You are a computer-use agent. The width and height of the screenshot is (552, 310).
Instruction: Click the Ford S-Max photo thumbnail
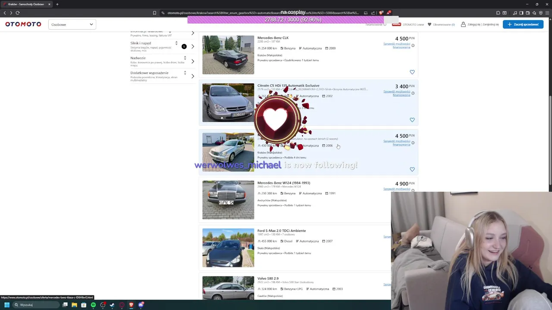[228, 248]
